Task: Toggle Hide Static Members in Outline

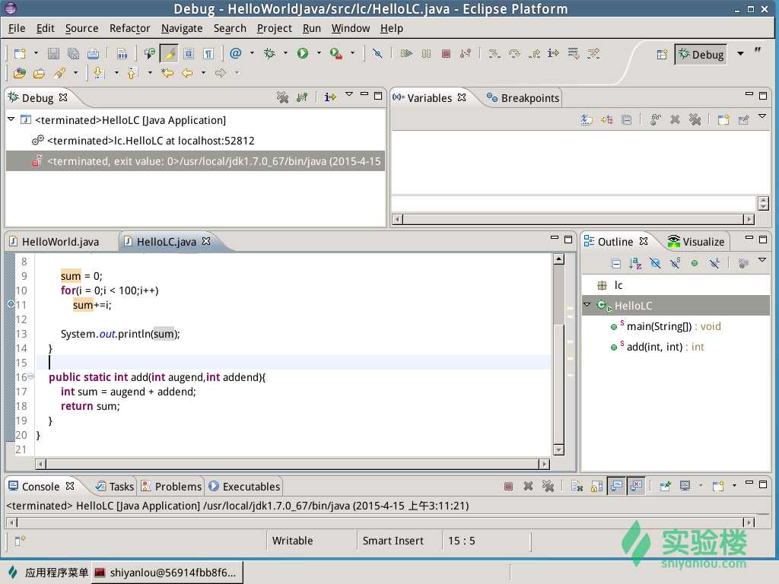Action: pos(675,263)
